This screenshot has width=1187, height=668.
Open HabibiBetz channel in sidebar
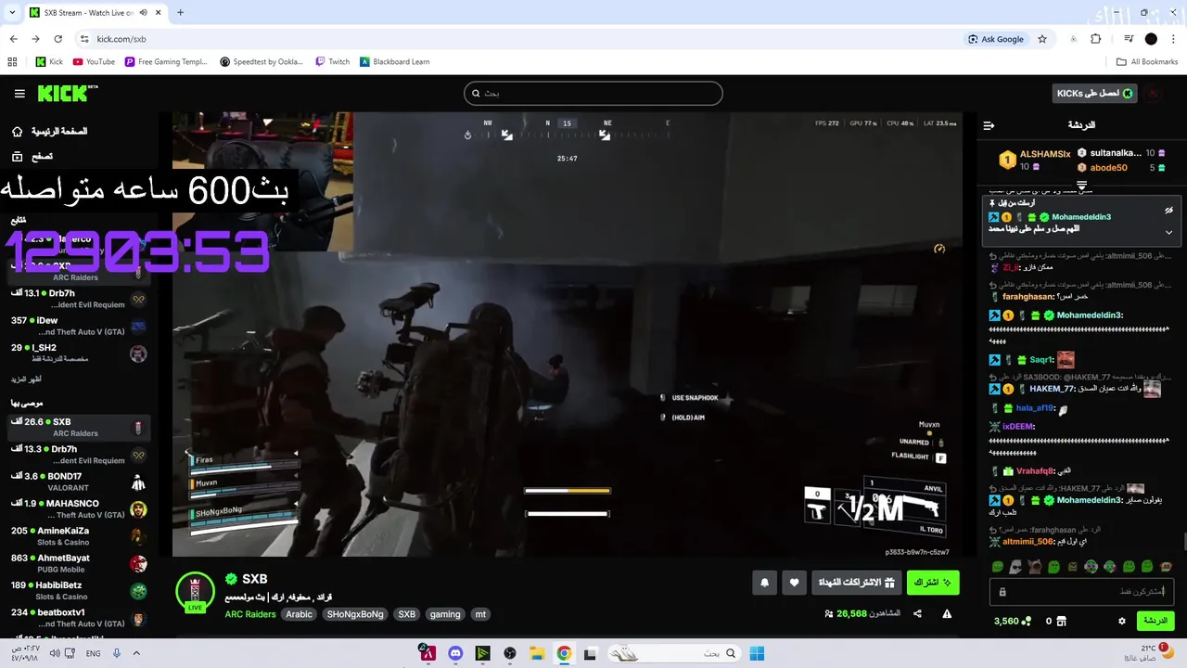click(78, 590)
